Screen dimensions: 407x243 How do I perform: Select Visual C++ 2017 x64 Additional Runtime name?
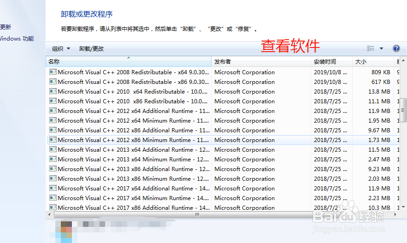(134, 189)
